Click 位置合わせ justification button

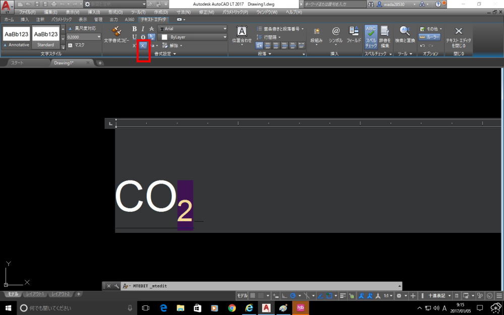click(242, 35)
